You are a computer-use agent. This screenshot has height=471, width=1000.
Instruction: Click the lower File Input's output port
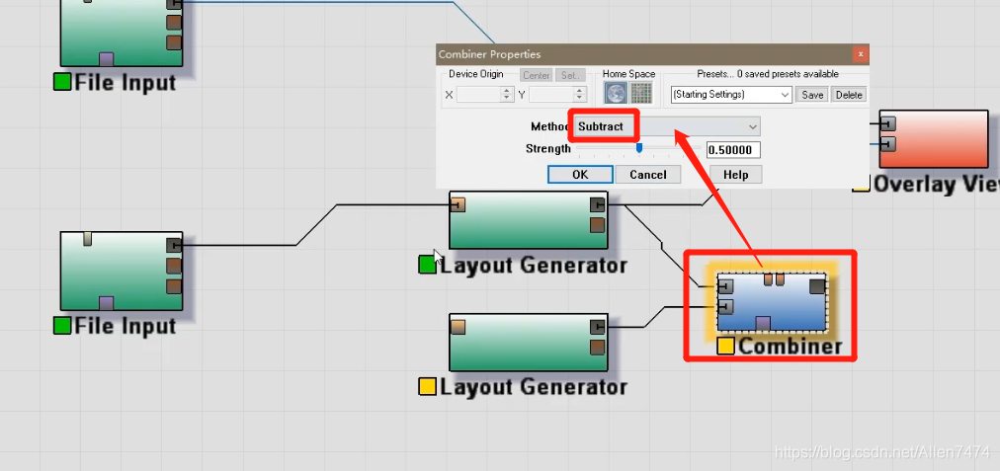[x=174, y=245]
